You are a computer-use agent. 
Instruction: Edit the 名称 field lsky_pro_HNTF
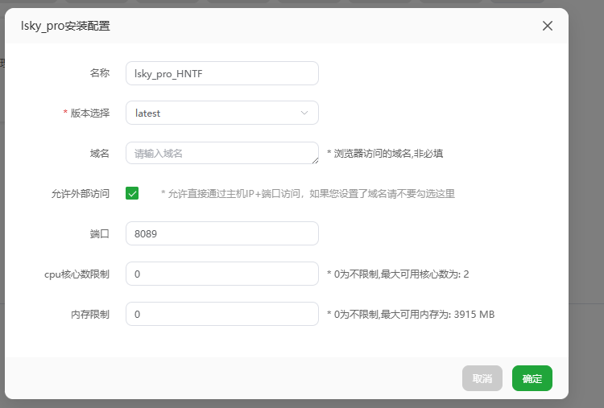click(222, 73)
